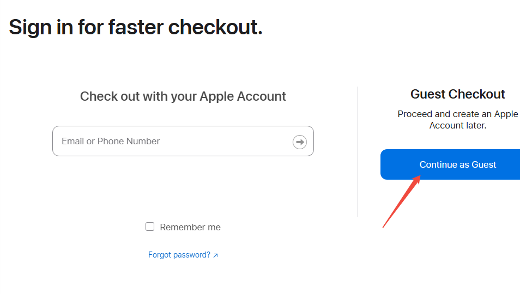Click the word Forgot in the password link
Screen dimensions: 520x294
[160, 255]
